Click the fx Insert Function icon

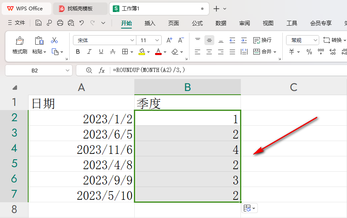click(102, 70)
